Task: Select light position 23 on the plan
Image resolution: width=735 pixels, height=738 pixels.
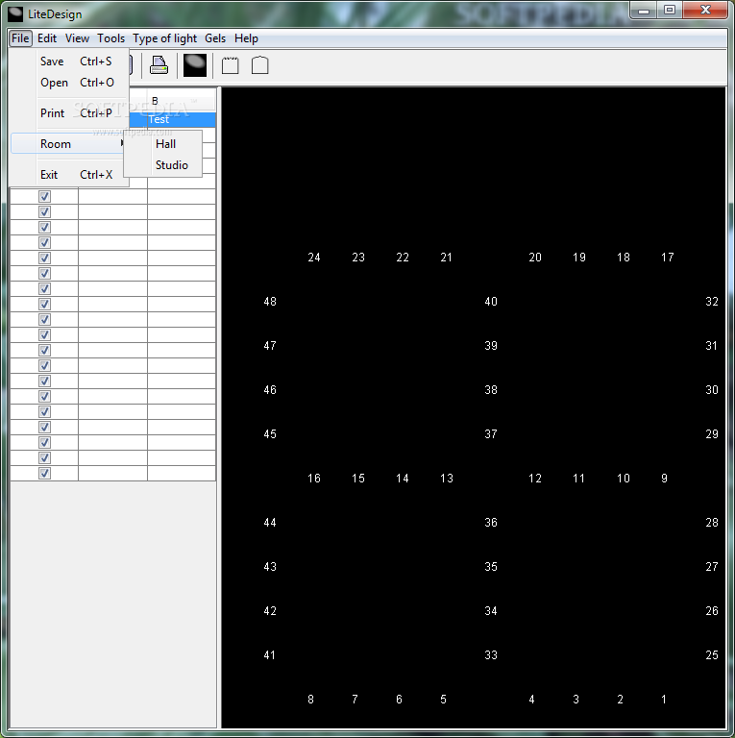Action: 358,258
